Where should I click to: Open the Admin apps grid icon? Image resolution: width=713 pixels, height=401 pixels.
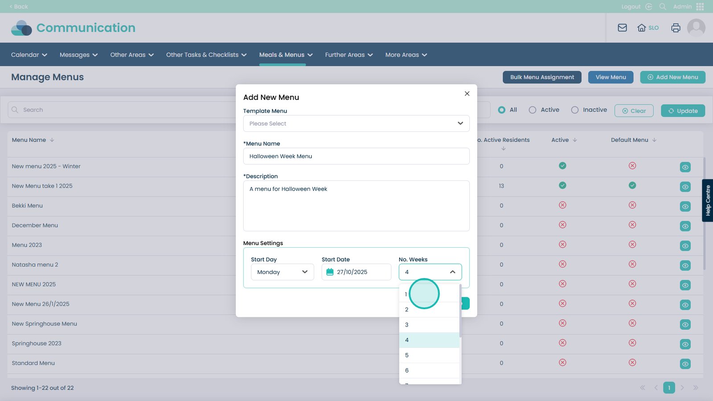click(x=700, y=7)
